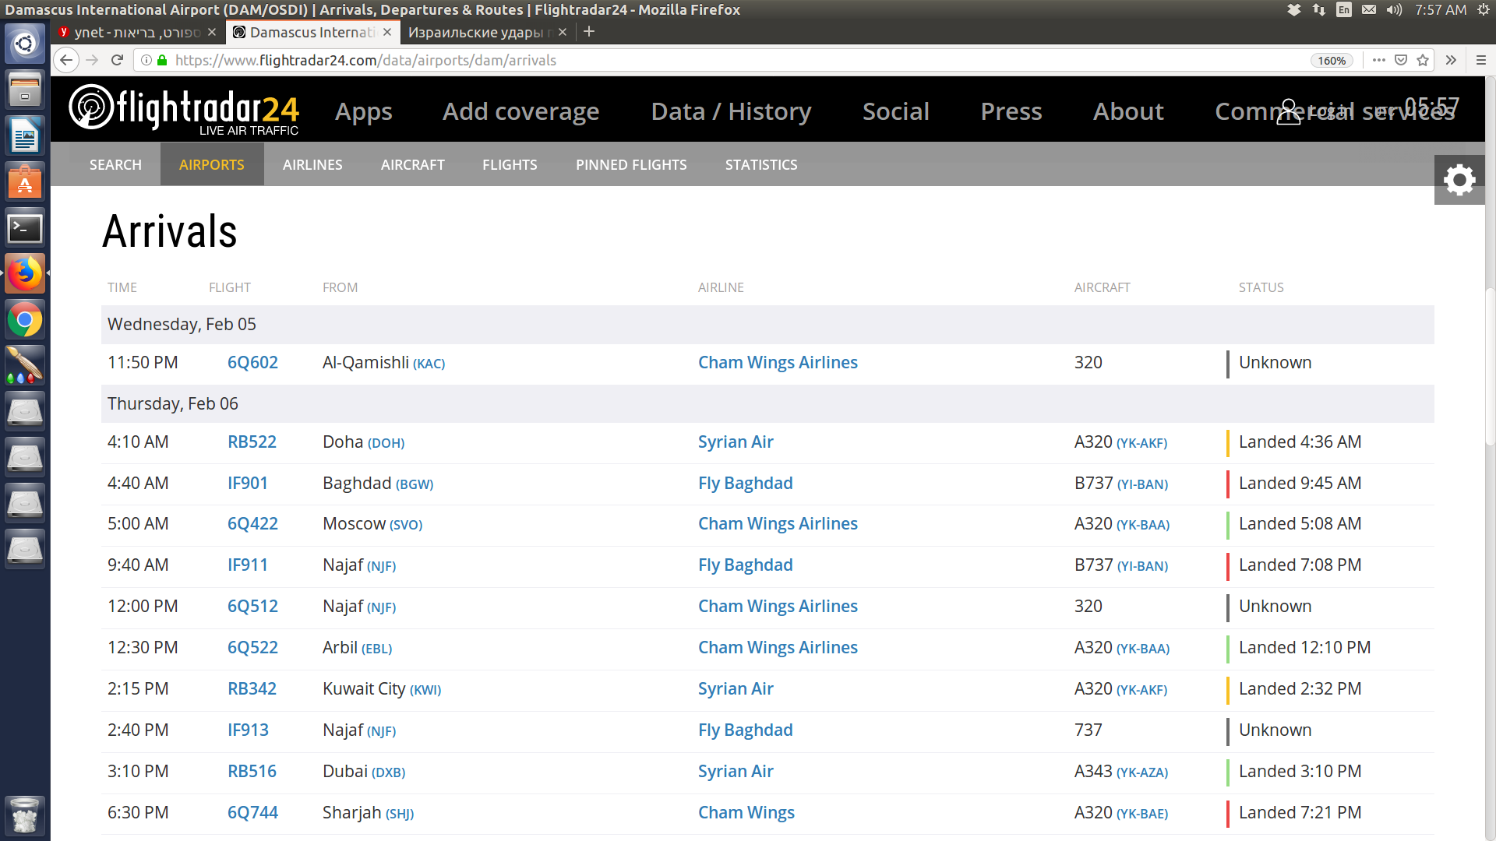1496x841 pixels.
Task: Click Firefox icon in the dock
Action: point(25,274)
